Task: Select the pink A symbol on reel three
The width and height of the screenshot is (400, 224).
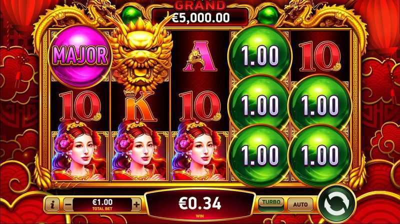Action: click(x=200, y=57)
